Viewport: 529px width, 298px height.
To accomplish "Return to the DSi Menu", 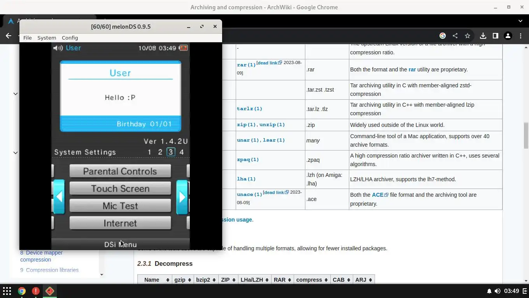I will tap(120, 244).
